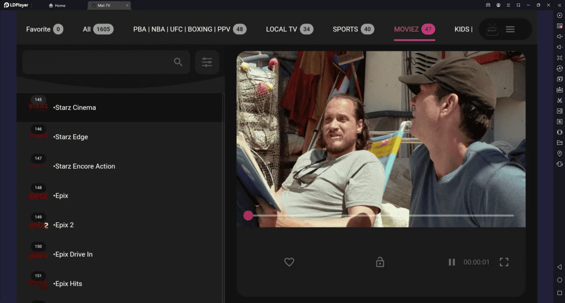Click the TV icon in top bar
Viewport: 565px width, 303px height.
click(x=493, y=30)
